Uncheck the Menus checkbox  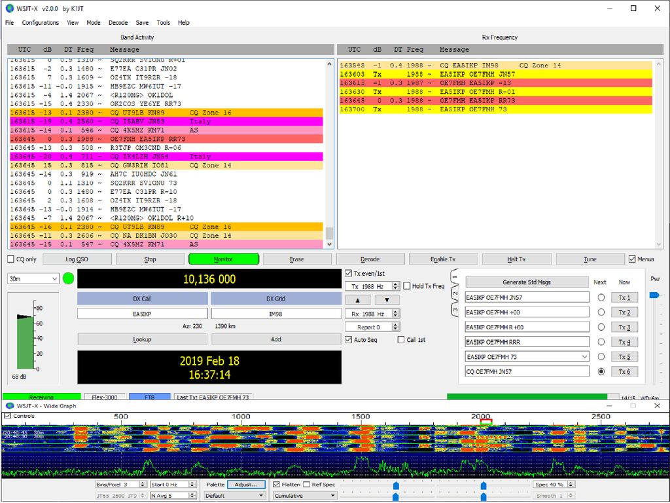[x=633, y=259]
